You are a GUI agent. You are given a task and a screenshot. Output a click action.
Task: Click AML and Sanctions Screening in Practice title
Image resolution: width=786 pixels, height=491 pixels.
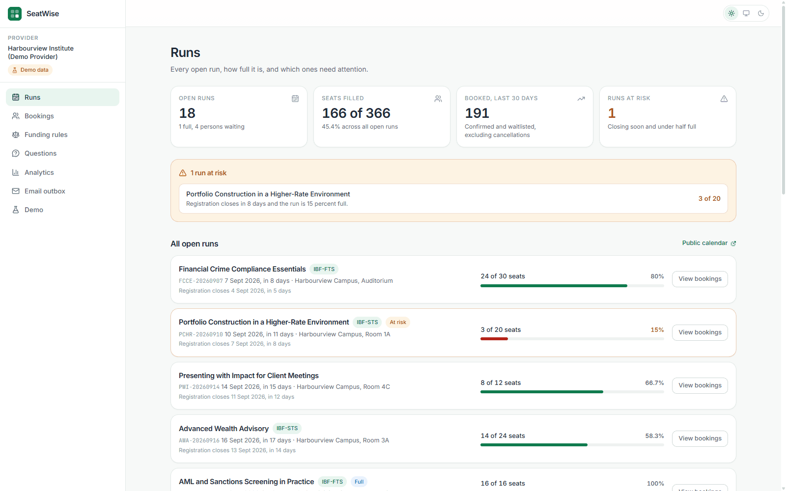point(246,482)
